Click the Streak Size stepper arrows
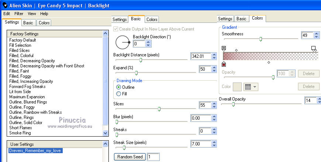 (214, 144)
